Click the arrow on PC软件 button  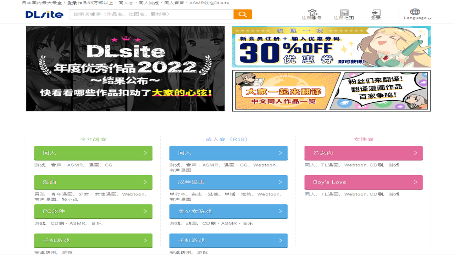coord(145,211)
